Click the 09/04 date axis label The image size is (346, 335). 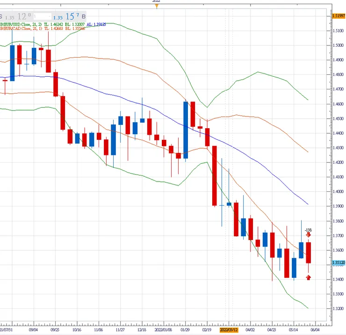click(x=33, y=330)
